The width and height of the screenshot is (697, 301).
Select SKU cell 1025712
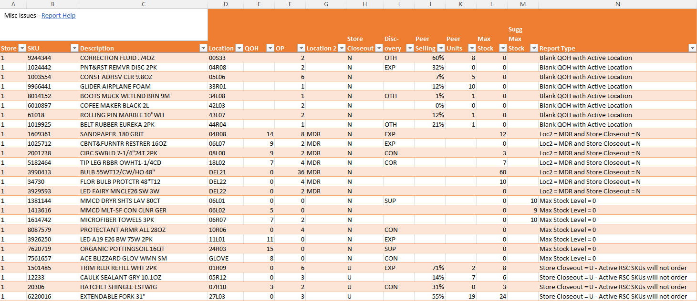[52, 143]
